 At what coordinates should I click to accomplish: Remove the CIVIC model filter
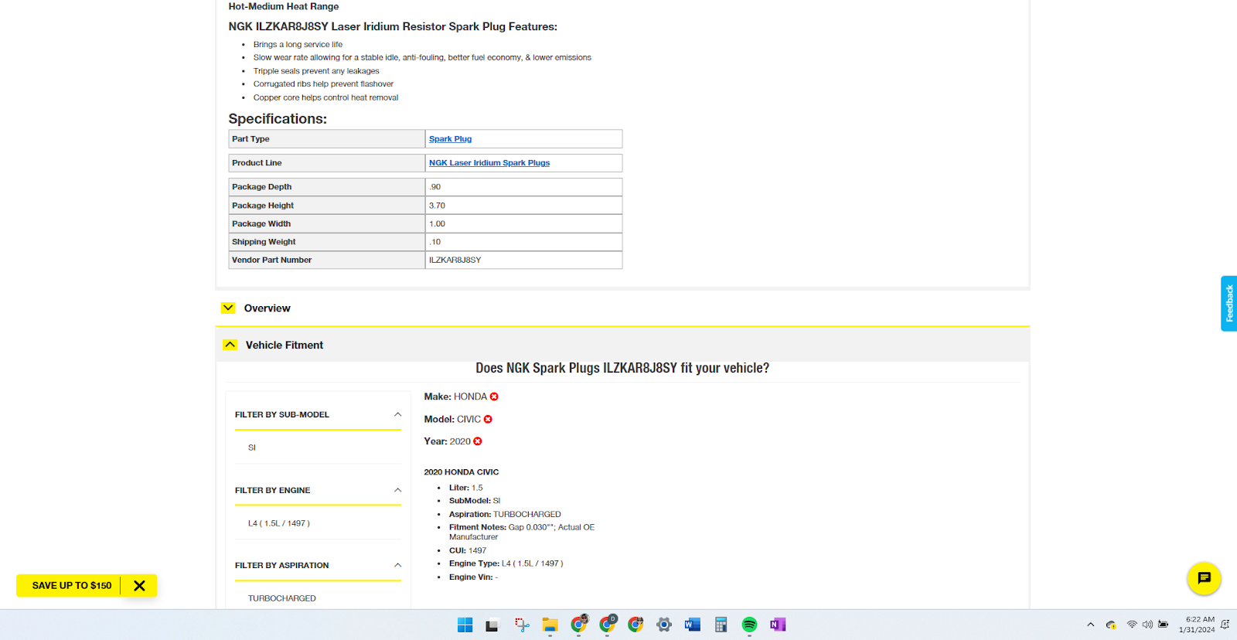(x=488, y=419)
